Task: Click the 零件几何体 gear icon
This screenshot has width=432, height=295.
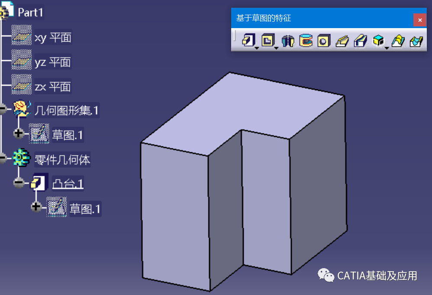Action: (x=22, y=158)
